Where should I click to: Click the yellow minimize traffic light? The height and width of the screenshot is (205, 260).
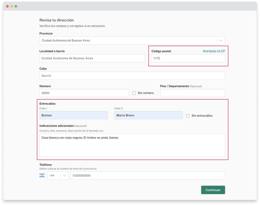click(11, 6)
